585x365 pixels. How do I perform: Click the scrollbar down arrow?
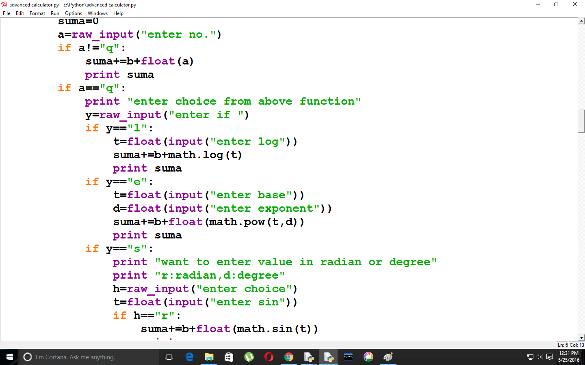581,337
